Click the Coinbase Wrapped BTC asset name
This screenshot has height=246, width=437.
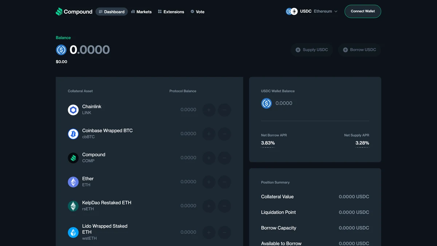(107, 130)
